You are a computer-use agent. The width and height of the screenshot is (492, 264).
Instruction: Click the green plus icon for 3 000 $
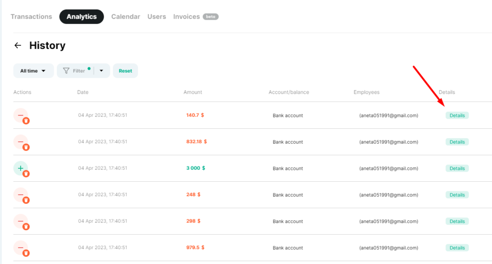coord(21,168)
